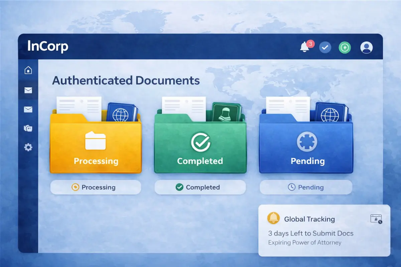The height and width of the screenshot is (267, 401).
Task: Click the green add-new icon in the header
Action: 345,47
